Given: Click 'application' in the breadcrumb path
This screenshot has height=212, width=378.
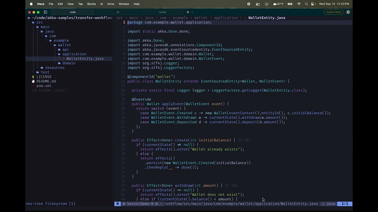Looking at the screenshot, I should click(226, 18).
